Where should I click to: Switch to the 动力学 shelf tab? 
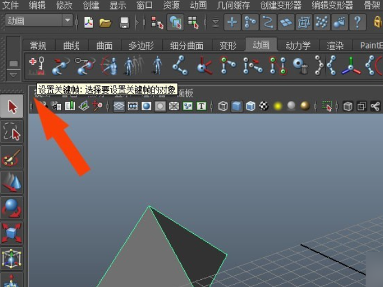pos(298,45)
